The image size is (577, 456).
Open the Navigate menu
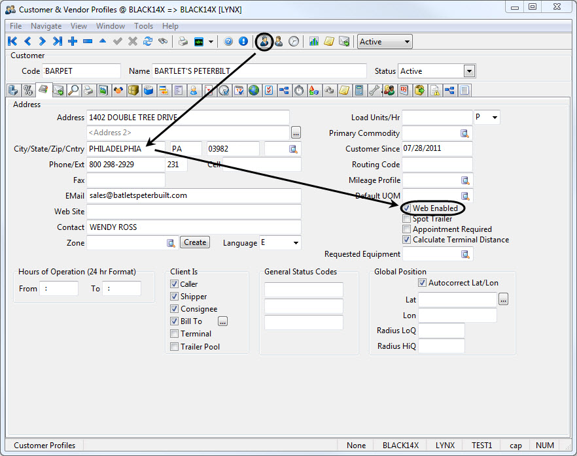click(46, 26)
